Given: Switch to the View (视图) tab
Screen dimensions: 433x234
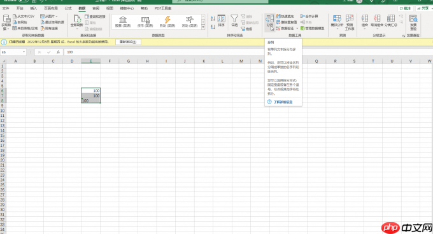Looking at the screenshot, I should (110, 8).
